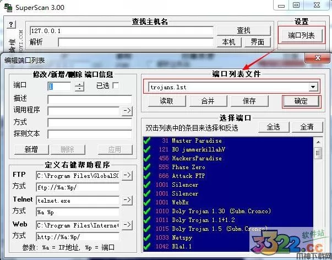332x260 pixels.
Task: Click the FTP program path field
Action: pos(78,176)
